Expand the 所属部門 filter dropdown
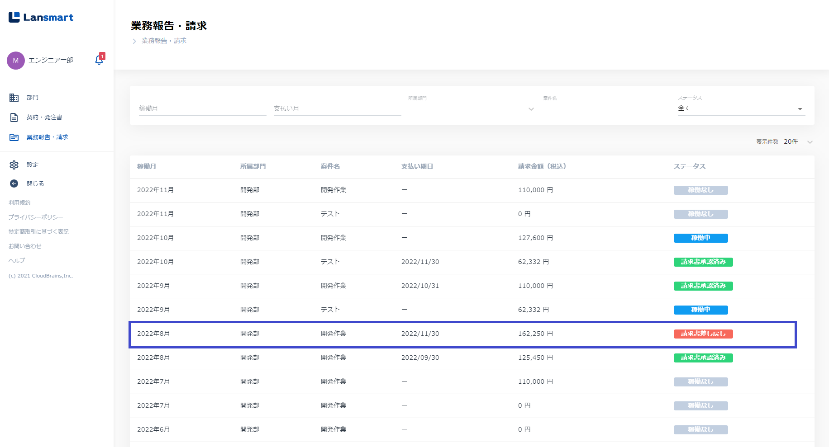The image size is (829, 447). pos(472,109)
